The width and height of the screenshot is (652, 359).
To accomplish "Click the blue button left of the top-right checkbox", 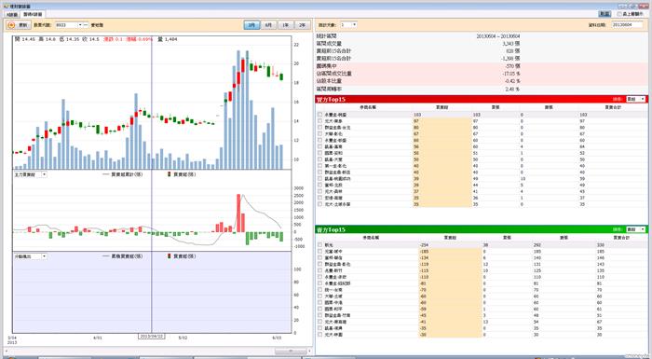I will 604,14.
